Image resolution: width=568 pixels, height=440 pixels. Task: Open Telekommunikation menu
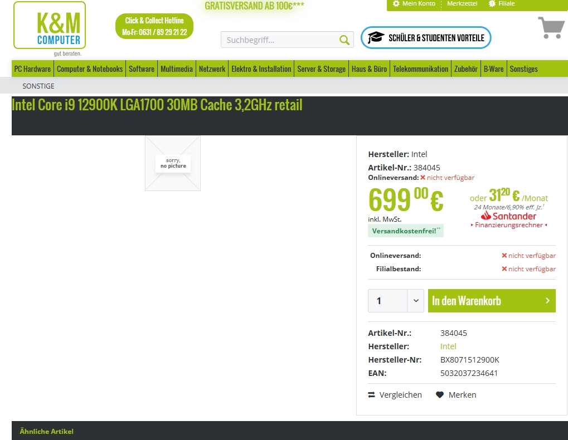pyautogui.click(x=421, y=69)
